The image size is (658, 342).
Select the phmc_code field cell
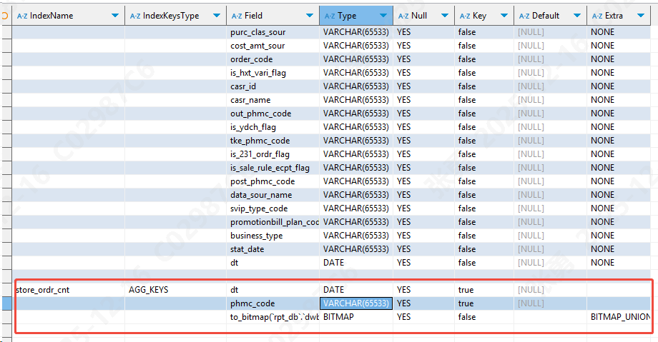pyautogui.click(x=273, y=303)
